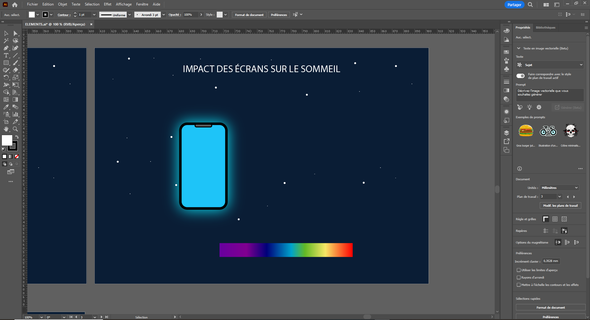Select the Direct Selection tool
The height and width of the screenshot is (320, 590).
[15, 33]
